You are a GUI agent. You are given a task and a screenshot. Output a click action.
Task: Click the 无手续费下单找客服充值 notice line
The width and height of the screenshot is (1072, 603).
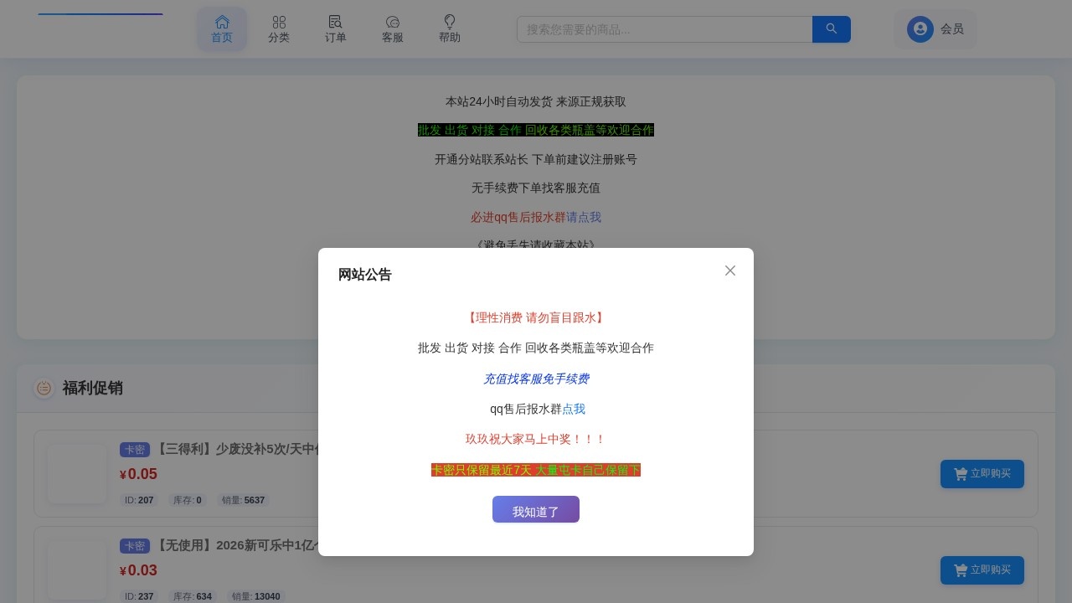coord(536,188)
